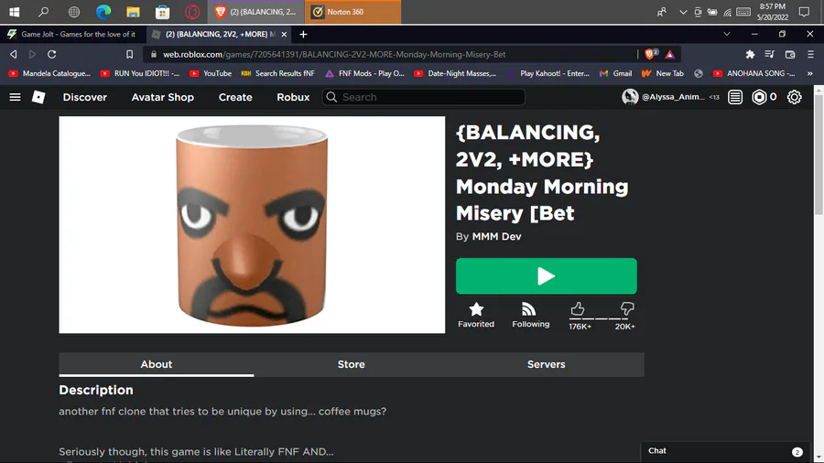
Task: Open the Robux page
Action: (293, 97)
